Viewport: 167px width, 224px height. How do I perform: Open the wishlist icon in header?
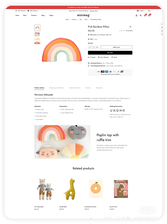[145, 15]
